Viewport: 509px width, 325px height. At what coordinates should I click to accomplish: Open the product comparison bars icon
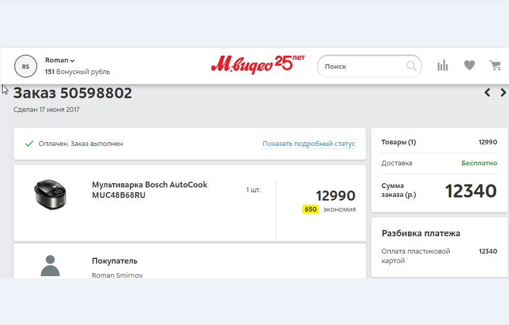(443, 66)
